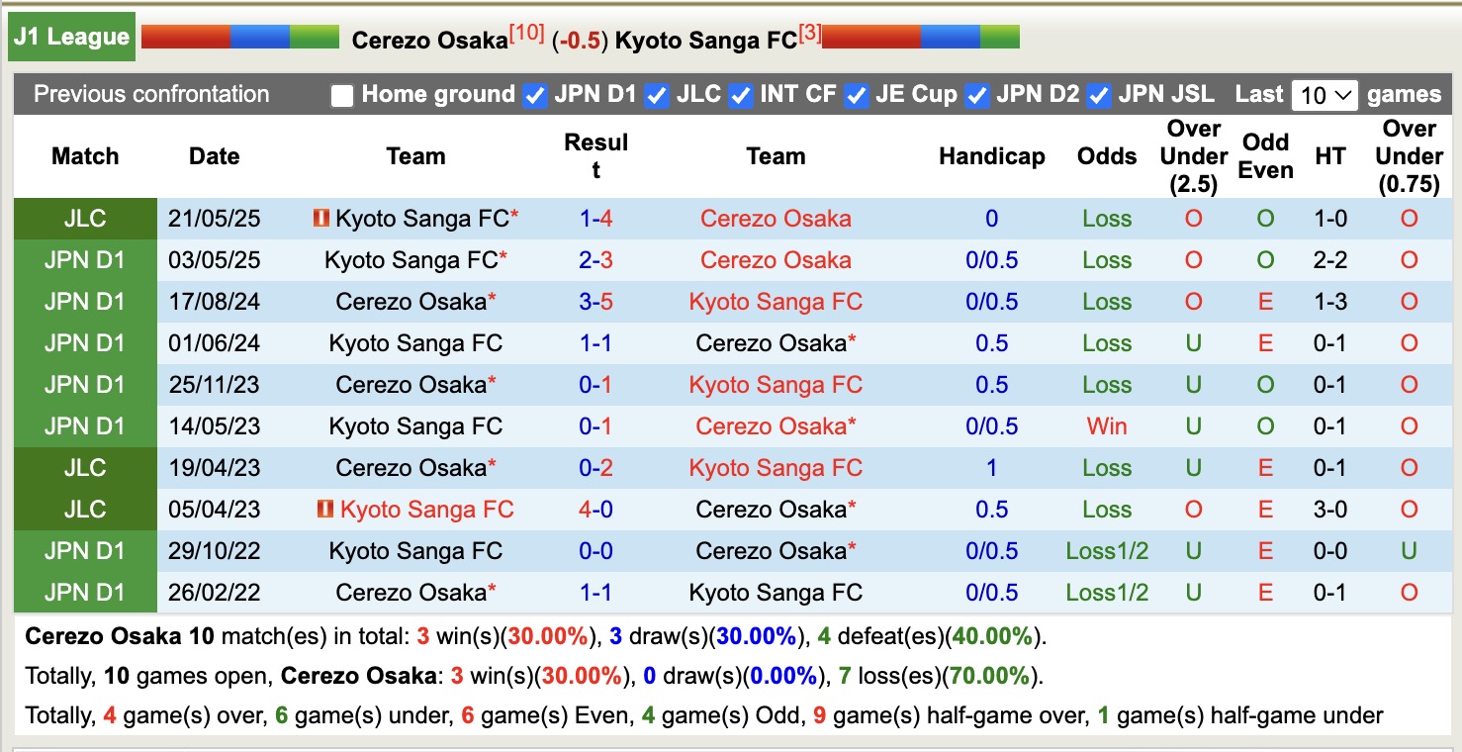Click the [10] ranking superscript beside Cerezo Osaka
This screenshot has height=752, width=1462.
[527, 33]
